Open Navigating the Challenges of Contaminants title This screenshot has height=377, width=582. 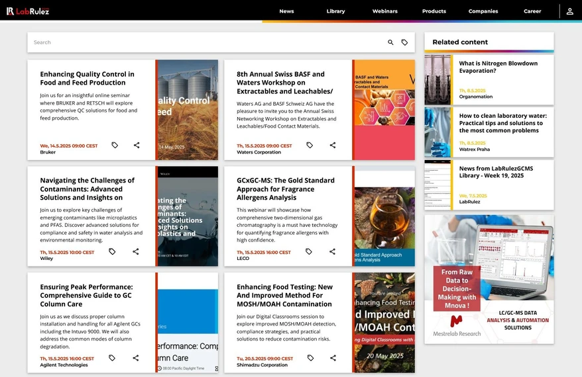(x=87, y=189)
